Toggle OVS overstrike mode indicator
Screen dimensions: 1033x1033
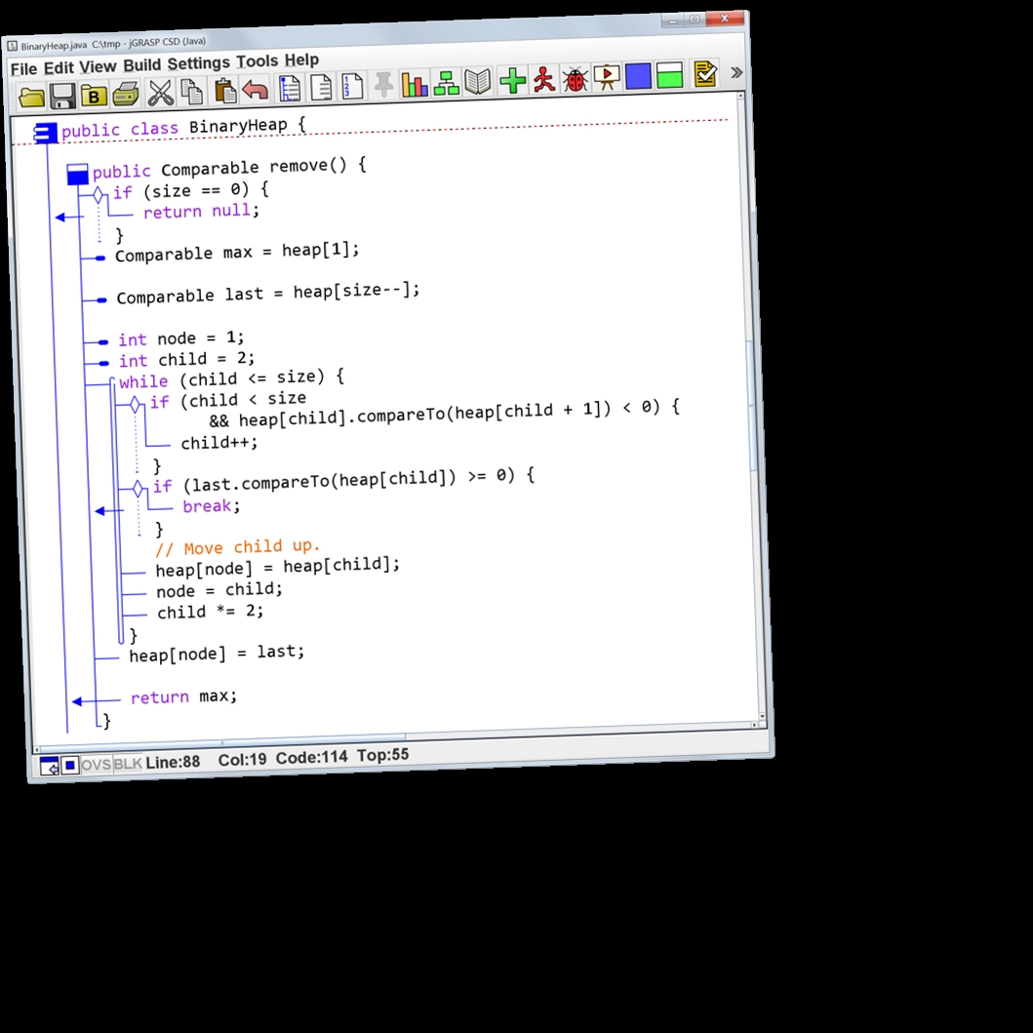point(97,764)
